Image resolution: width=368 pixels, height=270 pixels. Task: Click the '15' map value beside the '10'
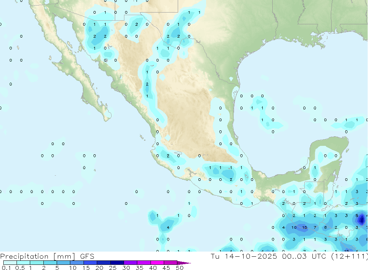pyautogui.click(x=305, y=228)
